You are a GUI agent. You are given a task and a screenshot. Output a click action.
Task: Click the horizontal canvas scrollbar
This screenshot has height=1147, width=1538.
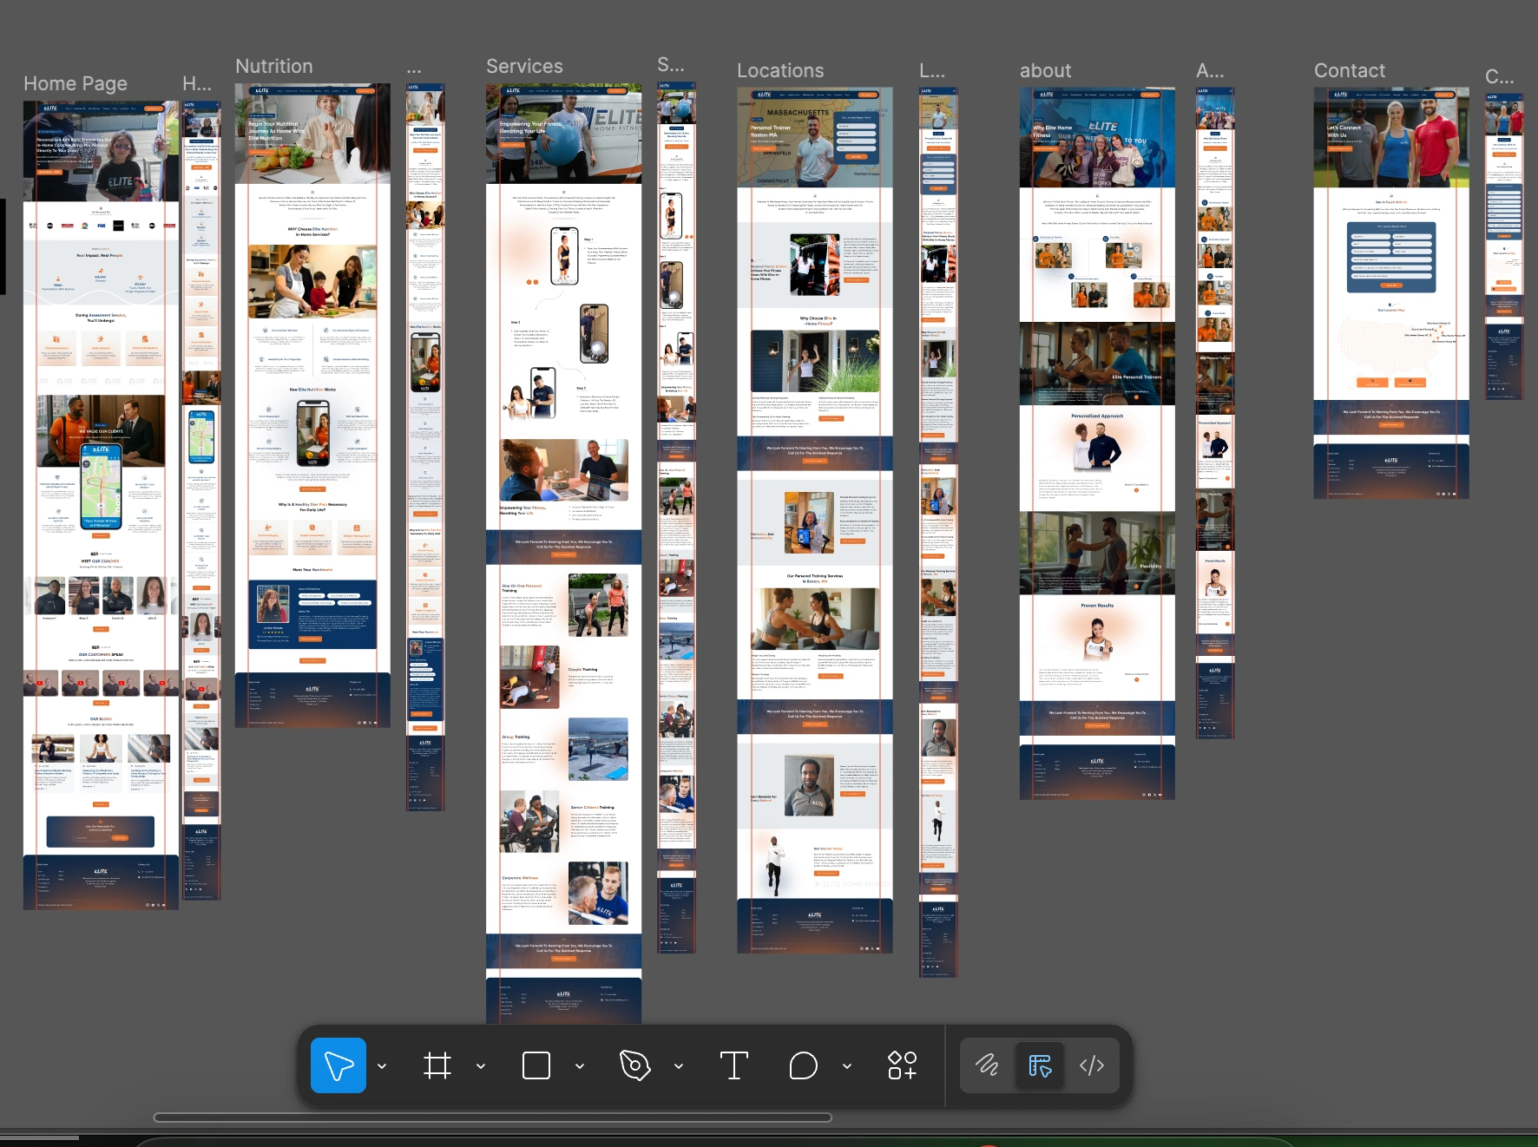pyautogui.click(x=493, y=1118)
